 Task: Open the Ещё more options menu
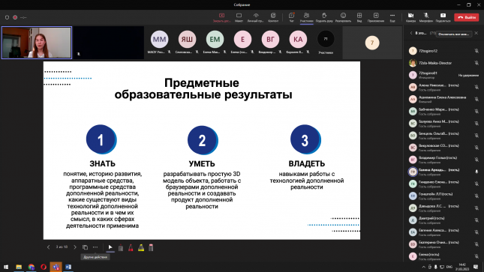coord(392,17)
